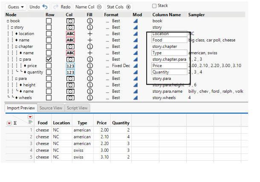
Task: Click the 123 Col icon for quantity
Action: point(70,72)
